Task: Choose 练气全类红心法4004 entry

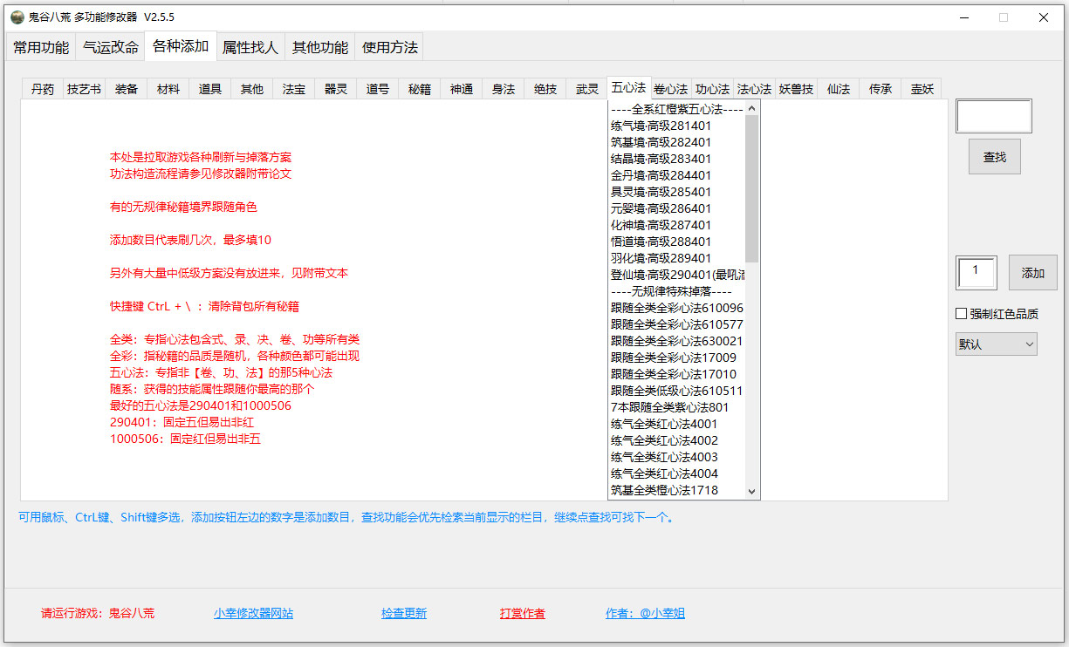Action: [676, 473]
